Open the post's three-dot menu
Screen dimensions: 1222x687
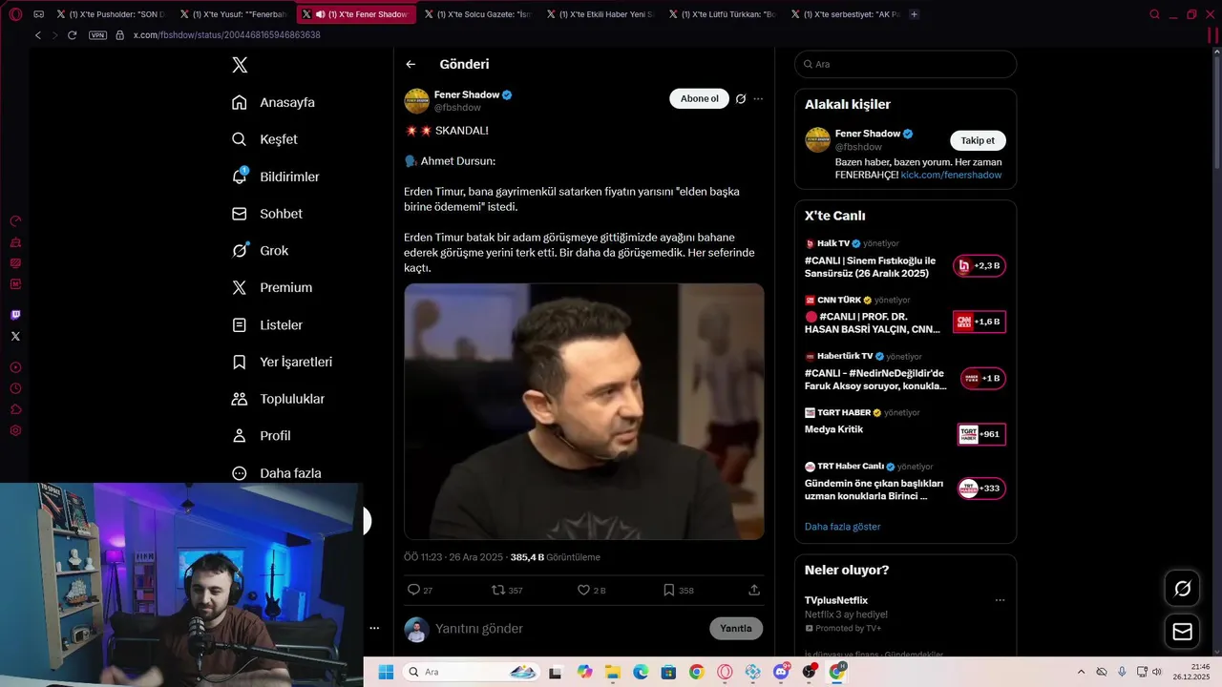coord(758,98)
